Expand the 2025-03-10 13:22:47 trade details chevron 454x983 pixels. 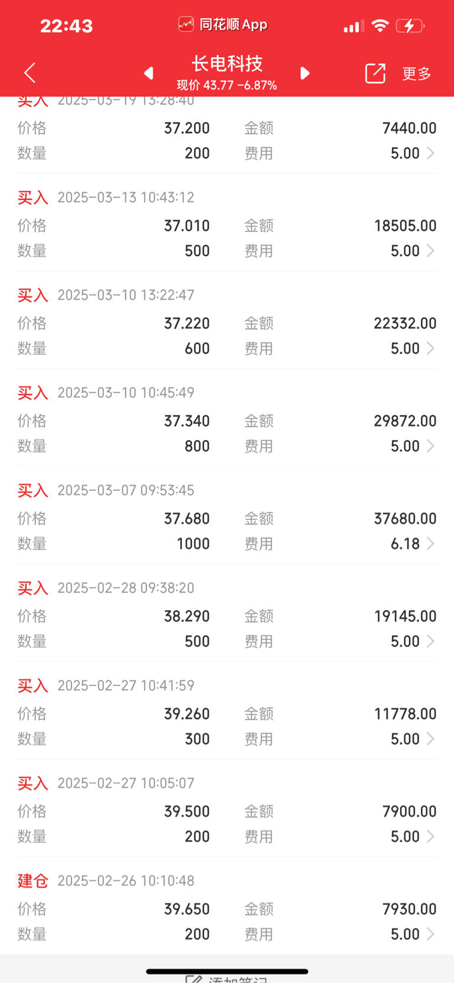click(431, 348)
